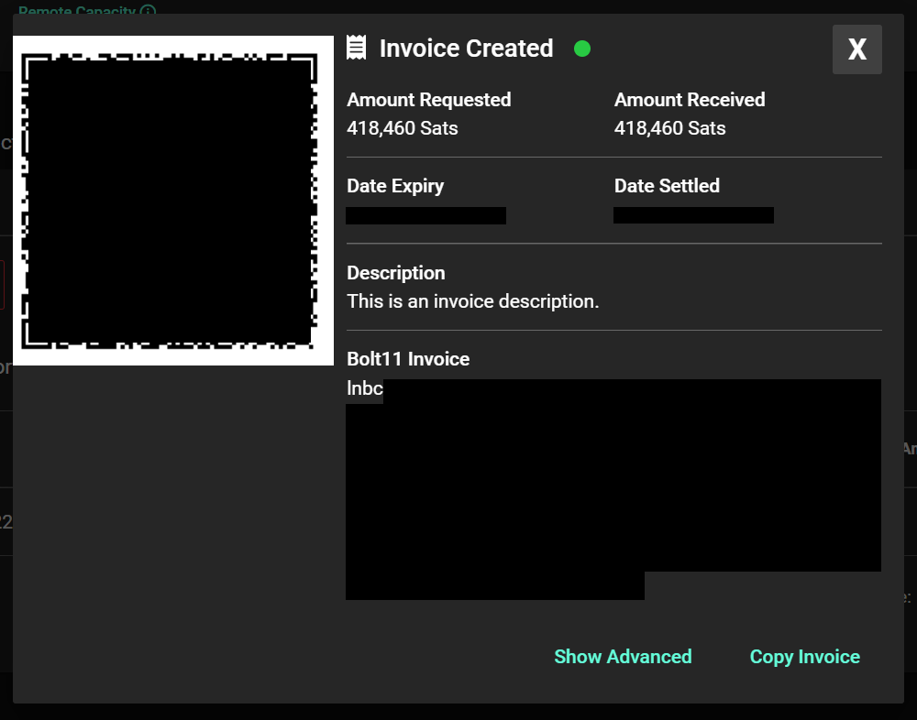This screenshot has height=720, width=917.
Task: Copy Invoice to clipboard
Action: (805, 656)
